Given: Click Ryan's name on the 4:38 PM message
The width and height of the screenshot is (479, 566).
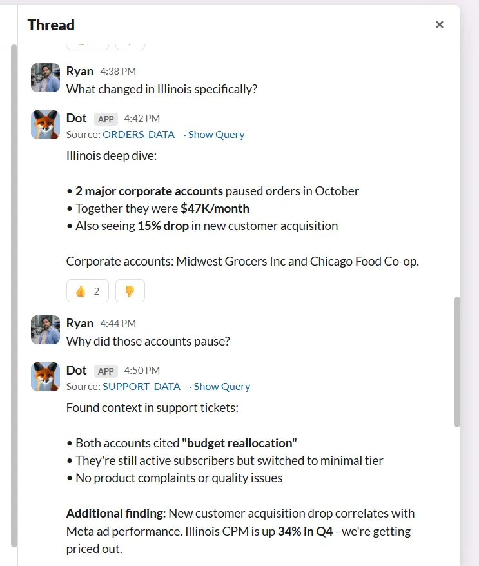Looking at the screenshot, I should point(80,72).
